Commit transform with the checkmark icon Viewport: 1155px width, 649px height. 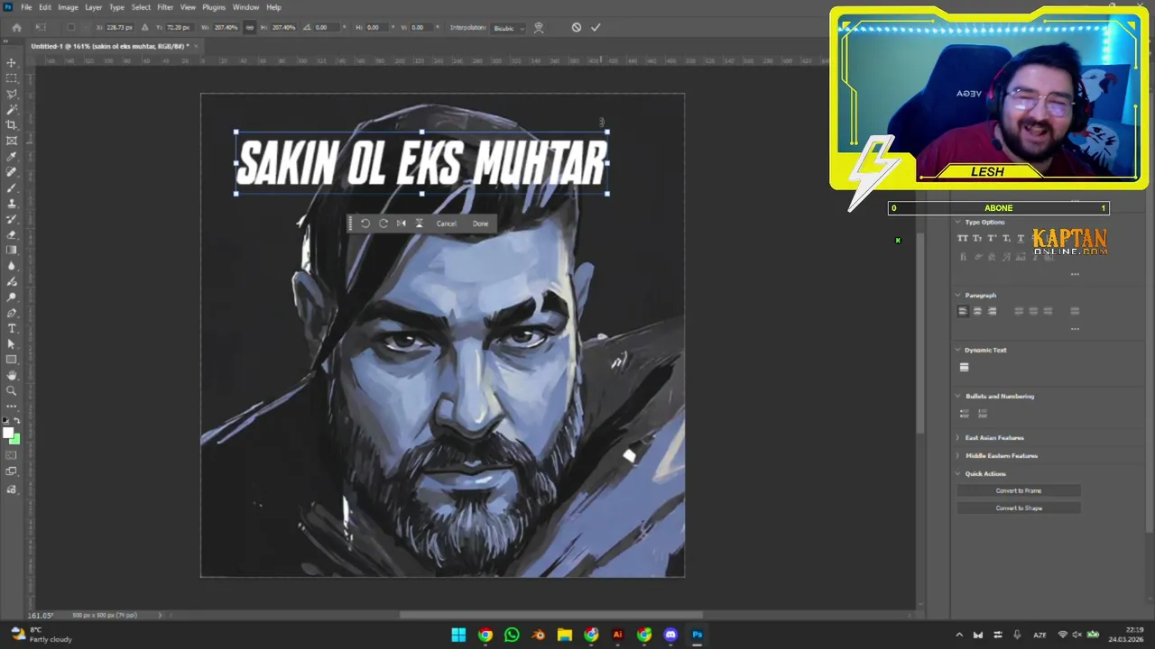pos(596,28)
